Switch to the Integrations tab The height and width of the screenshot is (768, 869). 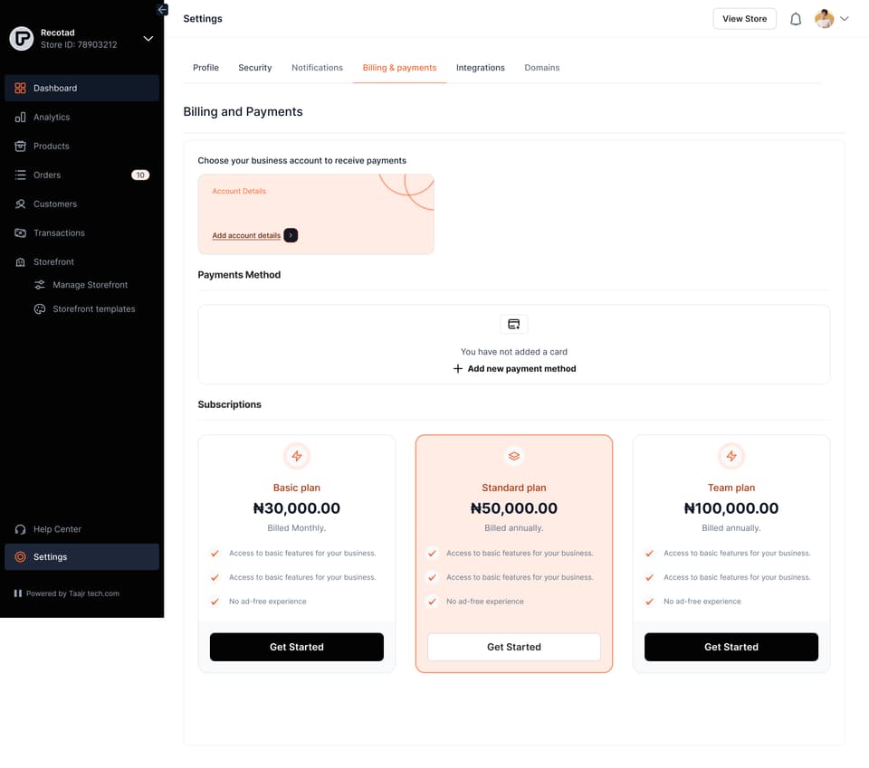pyautogui.click(x=480, y=68)
